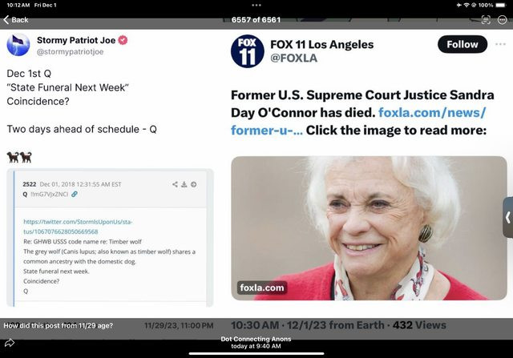Click the Sandra Day O'Connor article image
513x358 pixels.
click(x=369, y=228)
